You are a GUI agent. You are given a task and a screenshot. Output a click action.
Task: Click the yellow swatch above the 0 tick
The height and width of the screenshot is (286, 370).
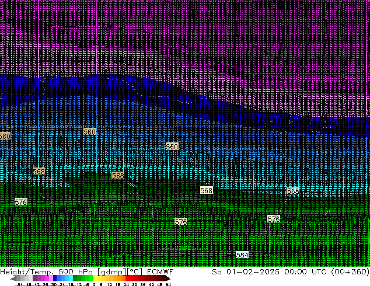(x=95, y=278)
